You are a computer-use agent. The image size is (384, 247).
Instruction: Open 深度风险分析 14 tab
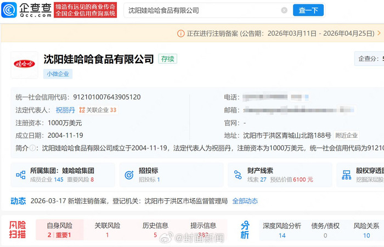(x=282, y=231)
